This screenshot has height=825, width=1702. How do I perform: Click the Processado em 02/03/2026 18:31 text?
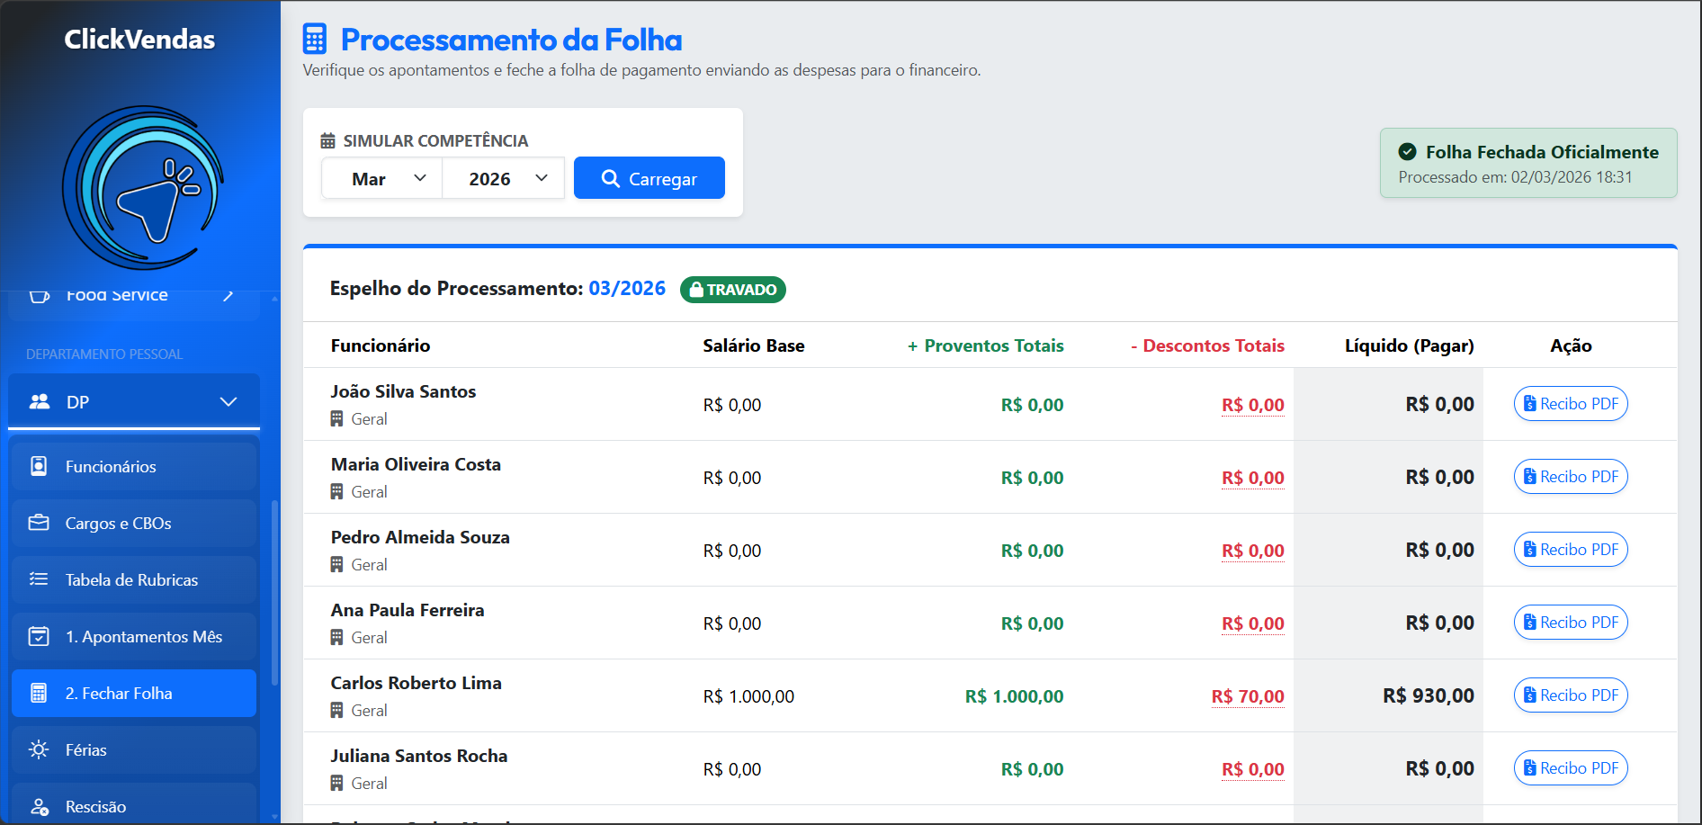[1515, 177]
